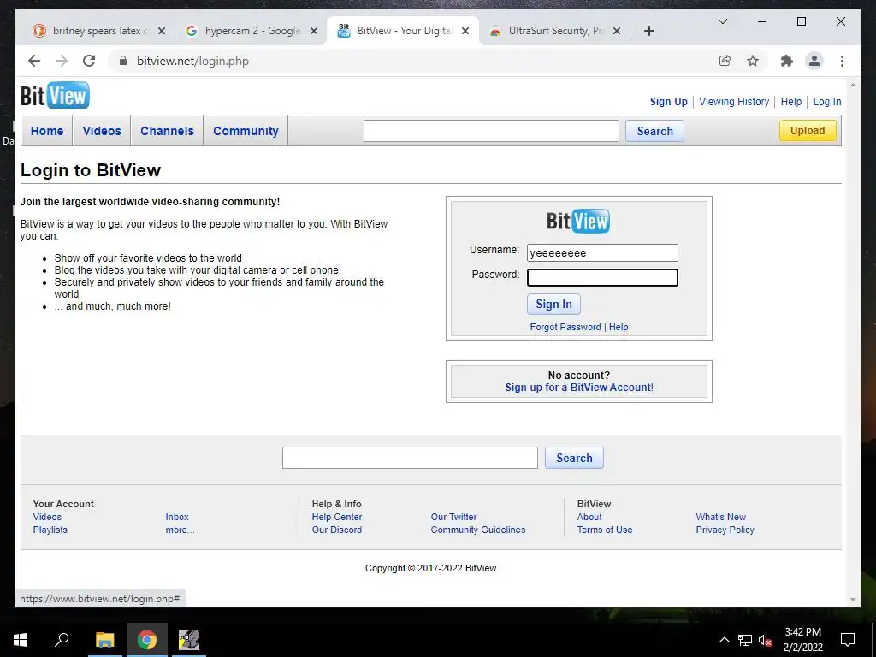Open the footer Help Center link
876x657 pixels.
coord(337,517)
